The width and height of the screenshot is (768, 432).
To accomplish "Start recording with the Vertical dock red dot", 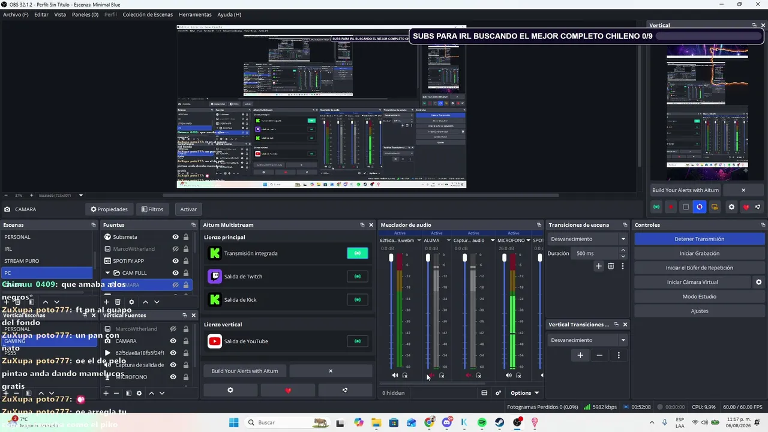I will (671, 207).
